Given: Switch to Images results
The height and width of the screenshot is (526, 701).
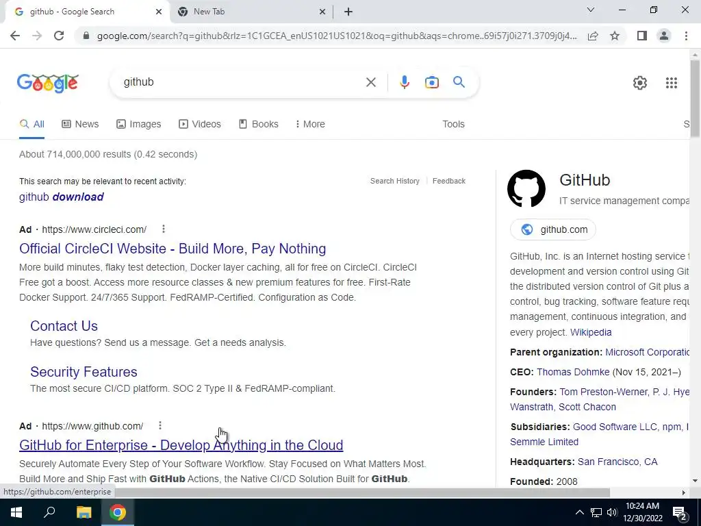Looking at the screenshot, I should pos(138,124).
